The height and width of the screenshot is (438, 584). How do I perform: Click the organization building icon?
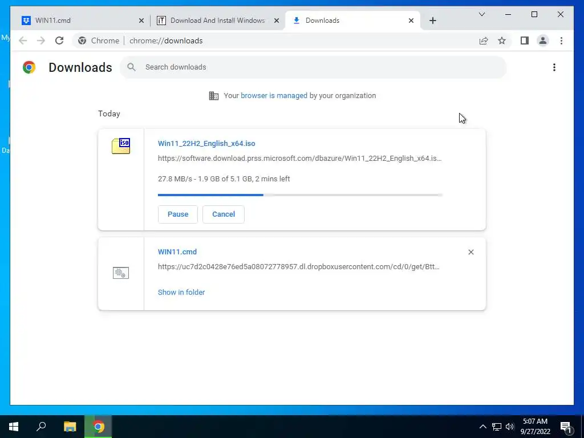point(214,96)
